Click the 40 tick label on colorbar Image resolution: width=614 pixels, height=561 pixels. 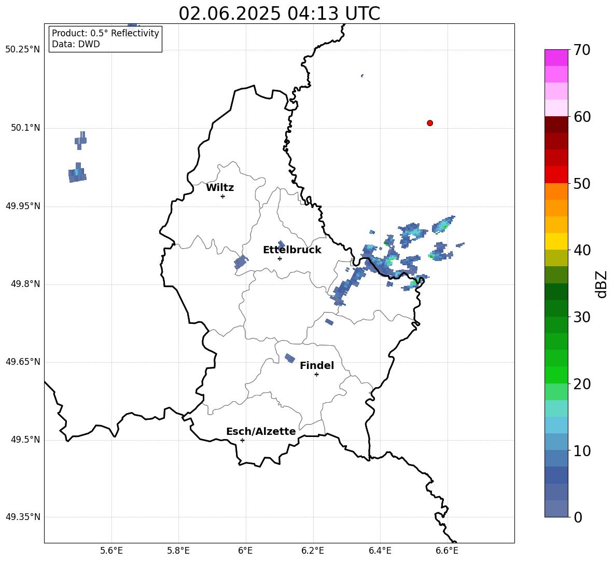pyautogui.click(x=581, y=250)
